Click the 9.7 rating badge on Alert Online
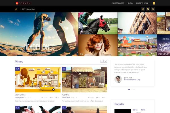This screenshot has height=113, width=170. coord(18,69)
